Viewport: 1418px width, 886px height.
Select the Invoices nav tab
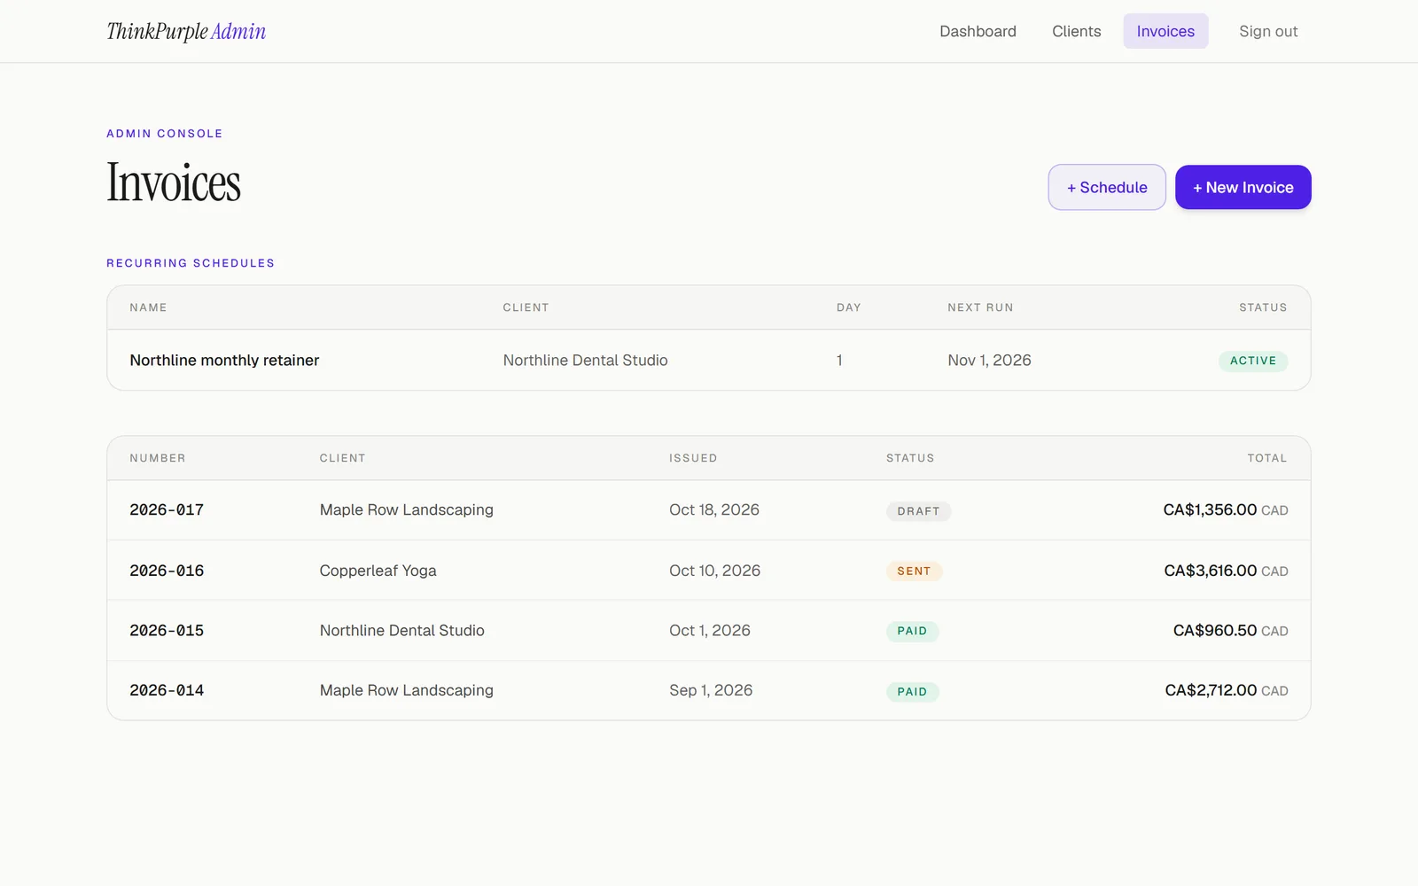pyautogui.click(x=1165, y=31)
